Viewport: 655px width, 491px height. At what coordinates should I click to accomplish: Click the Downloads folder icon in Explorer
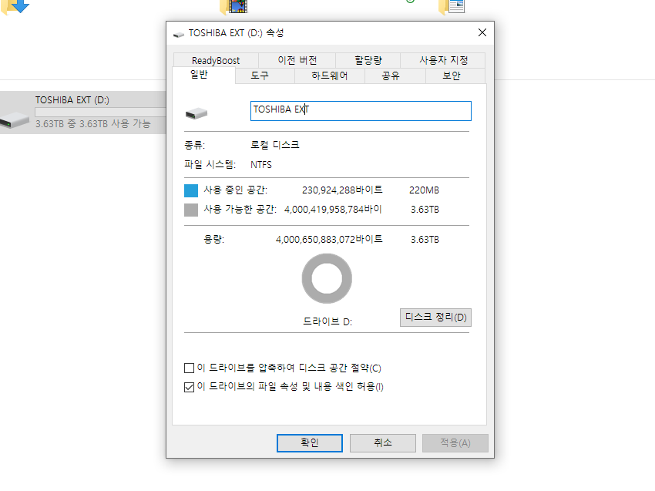coord(15,6)
